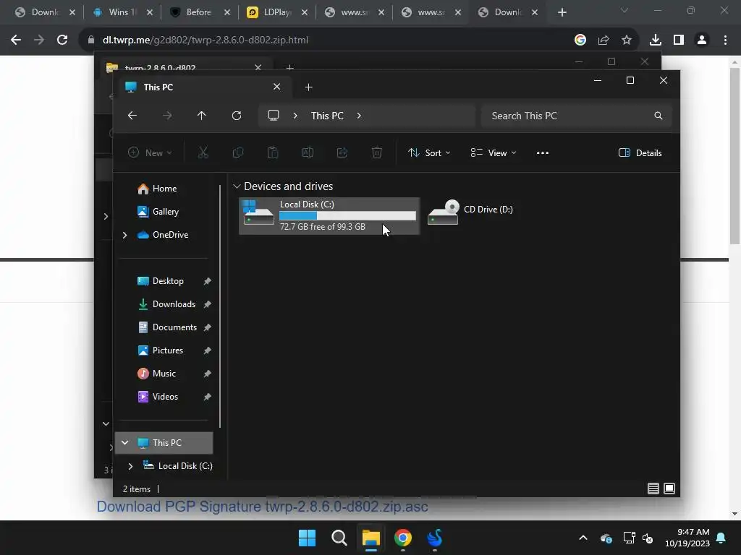
Task: Click chevron after This PC in address bar
Action: click(x=359, y=116)
